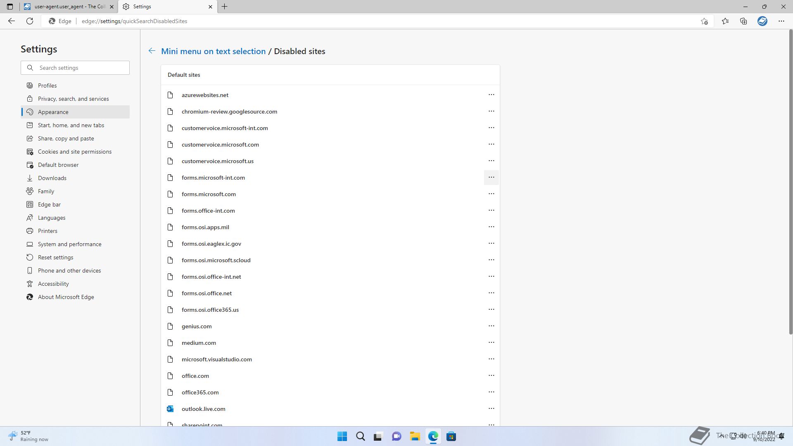Open System and performance settings

click(75, 244)
